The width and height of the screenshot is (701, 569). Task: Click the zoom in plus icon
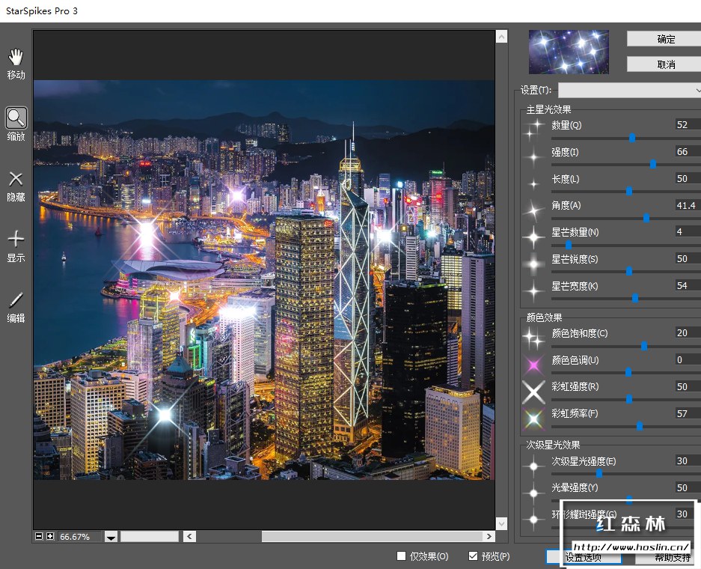(x=50, y=536)
